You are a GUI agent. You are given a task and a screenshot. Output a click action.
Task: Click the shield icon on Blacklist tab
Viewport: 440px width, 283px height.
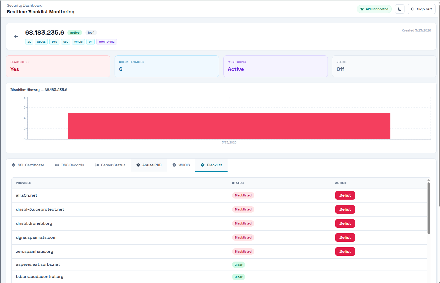pos(203,165)
